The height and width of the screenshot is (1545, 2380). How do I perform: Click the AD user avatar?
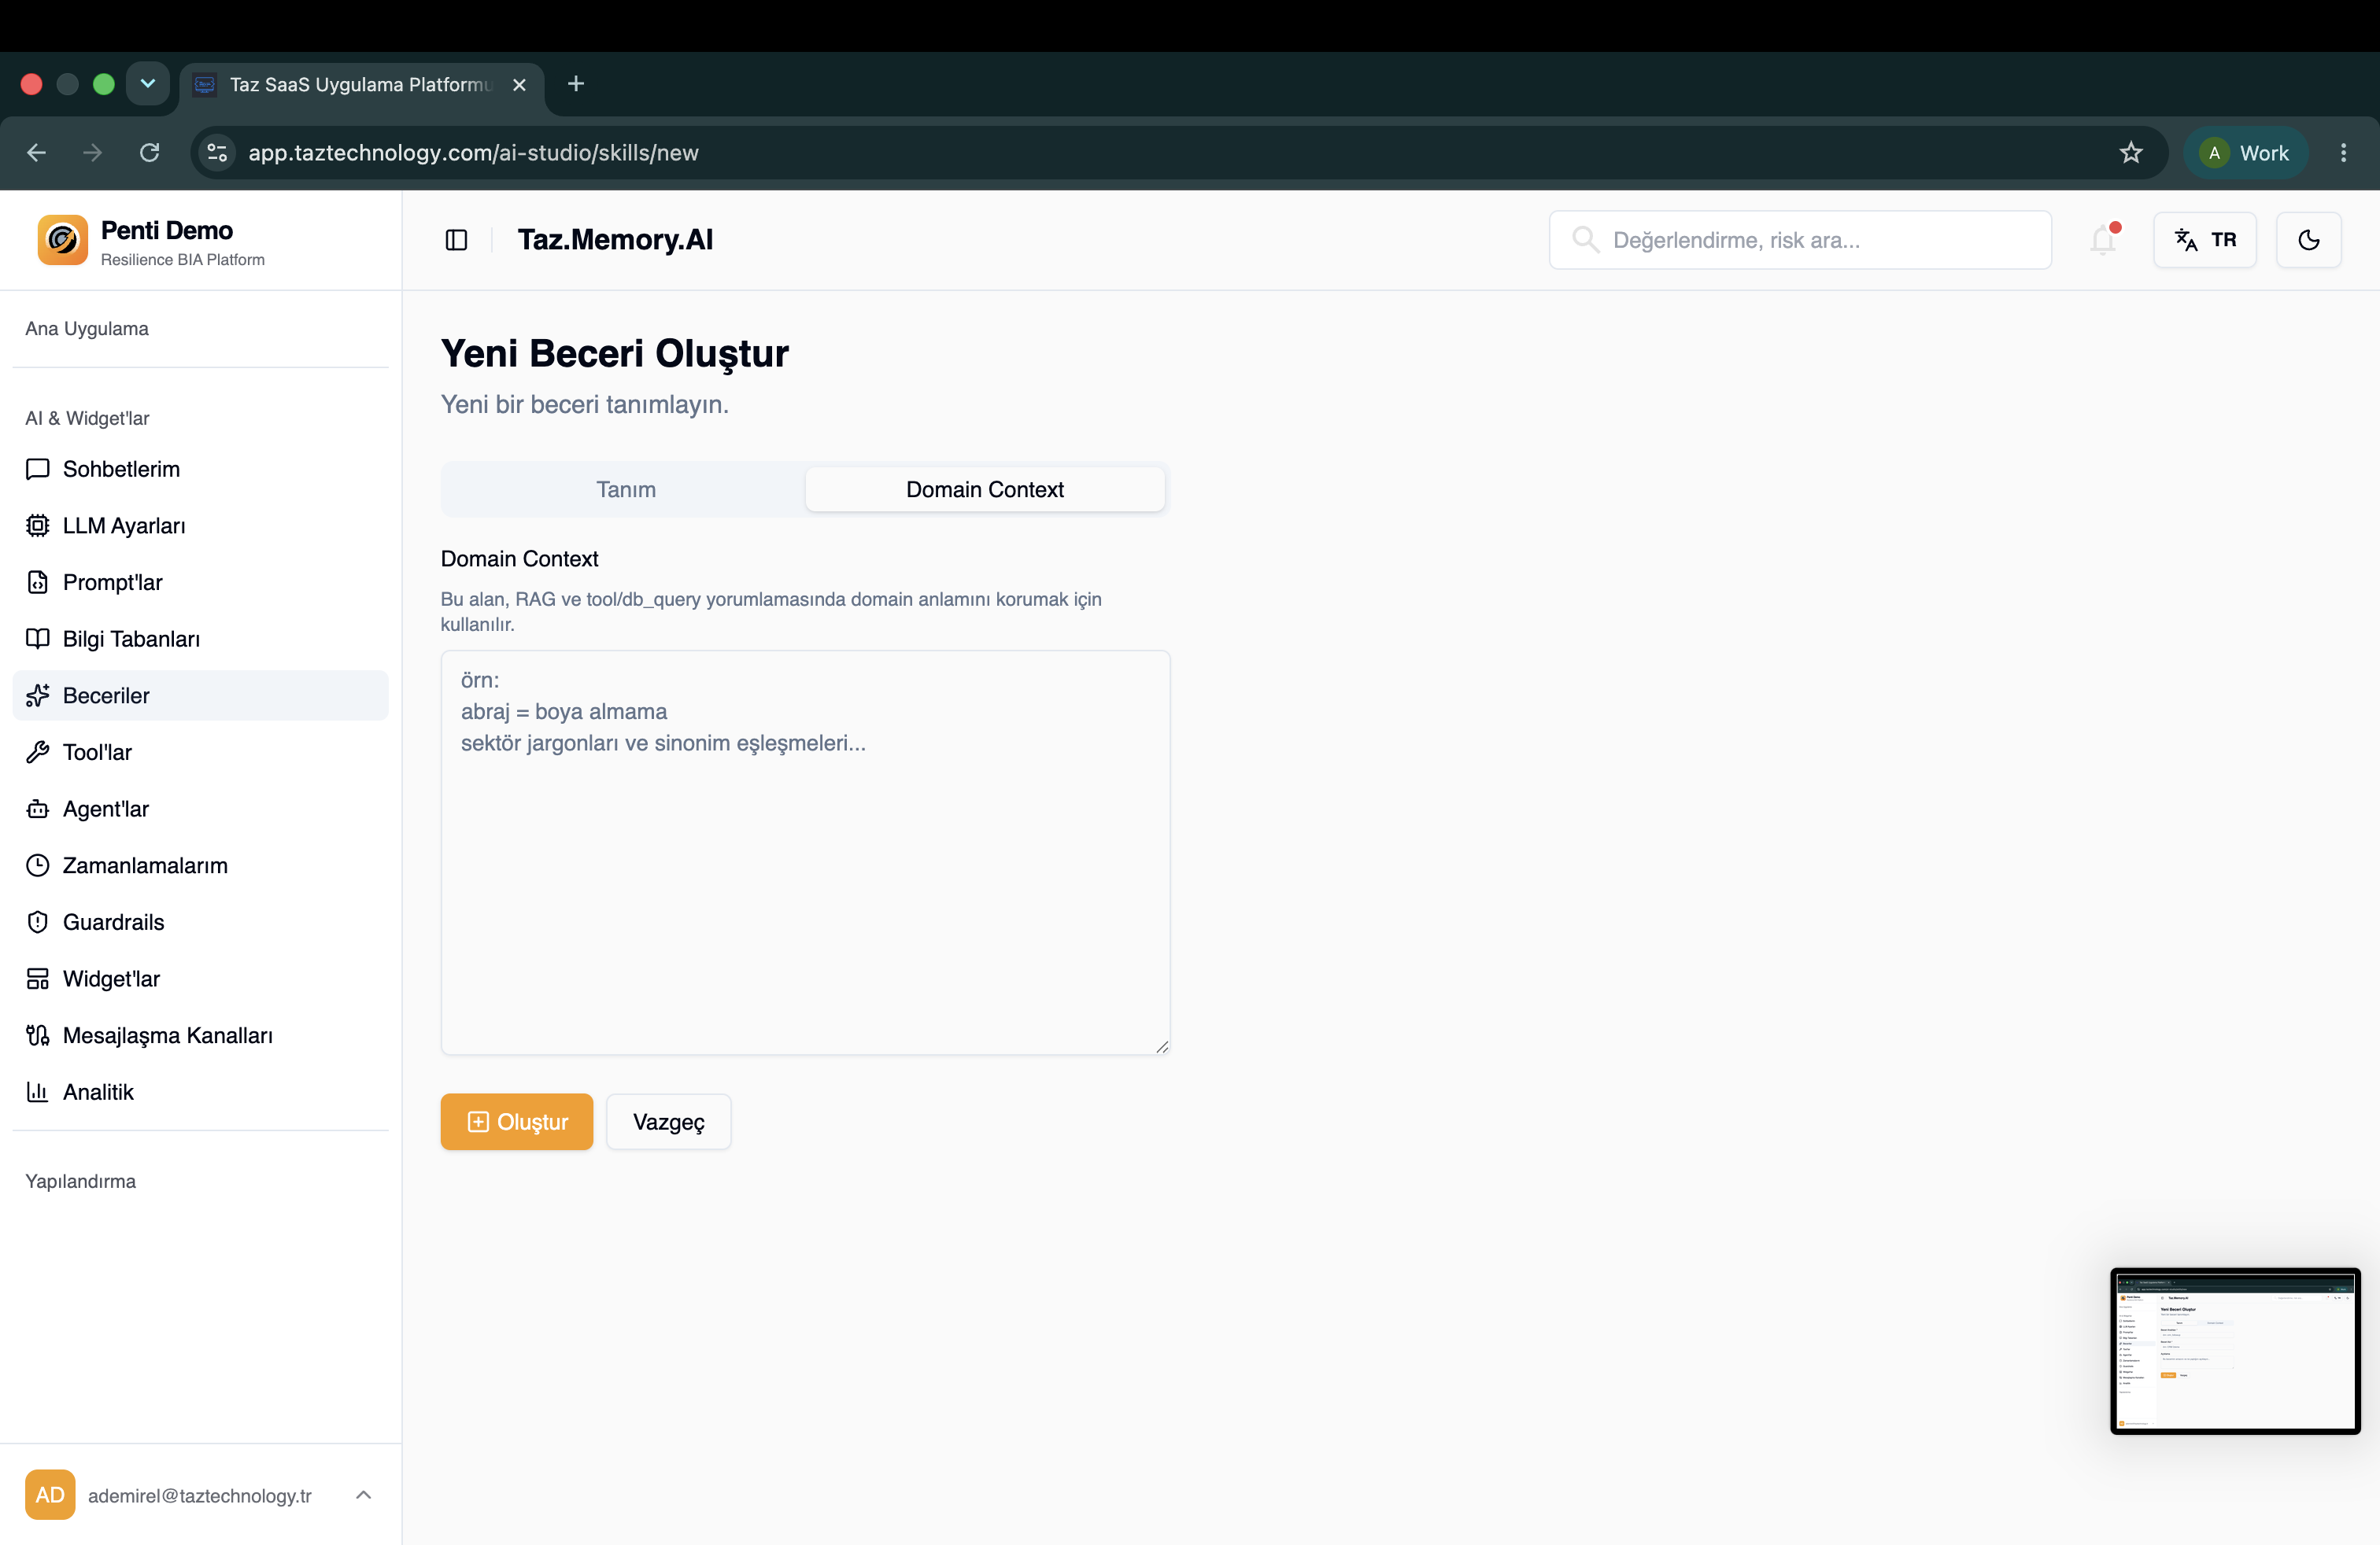click(x=50, y=1494)
